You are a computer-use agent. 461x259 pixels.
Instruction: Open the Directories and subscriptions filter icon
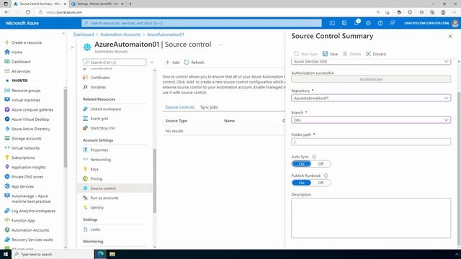point(344,23)
